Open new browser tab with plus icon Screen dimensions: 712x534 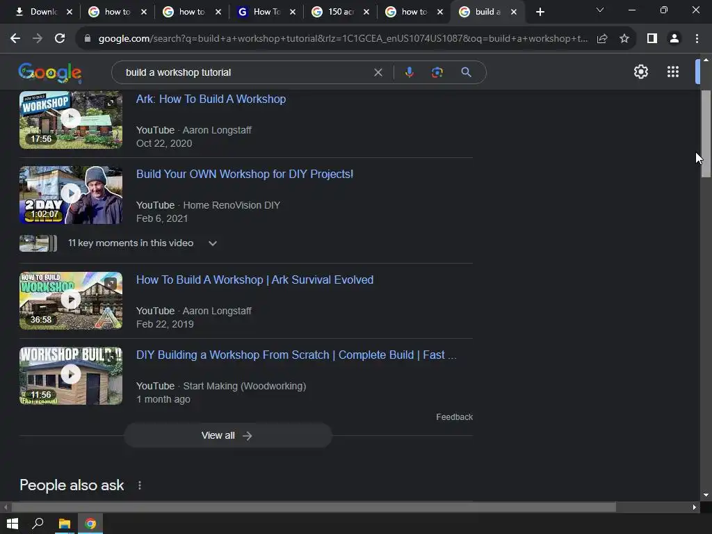pyautogui.click(x=540, y=12)
